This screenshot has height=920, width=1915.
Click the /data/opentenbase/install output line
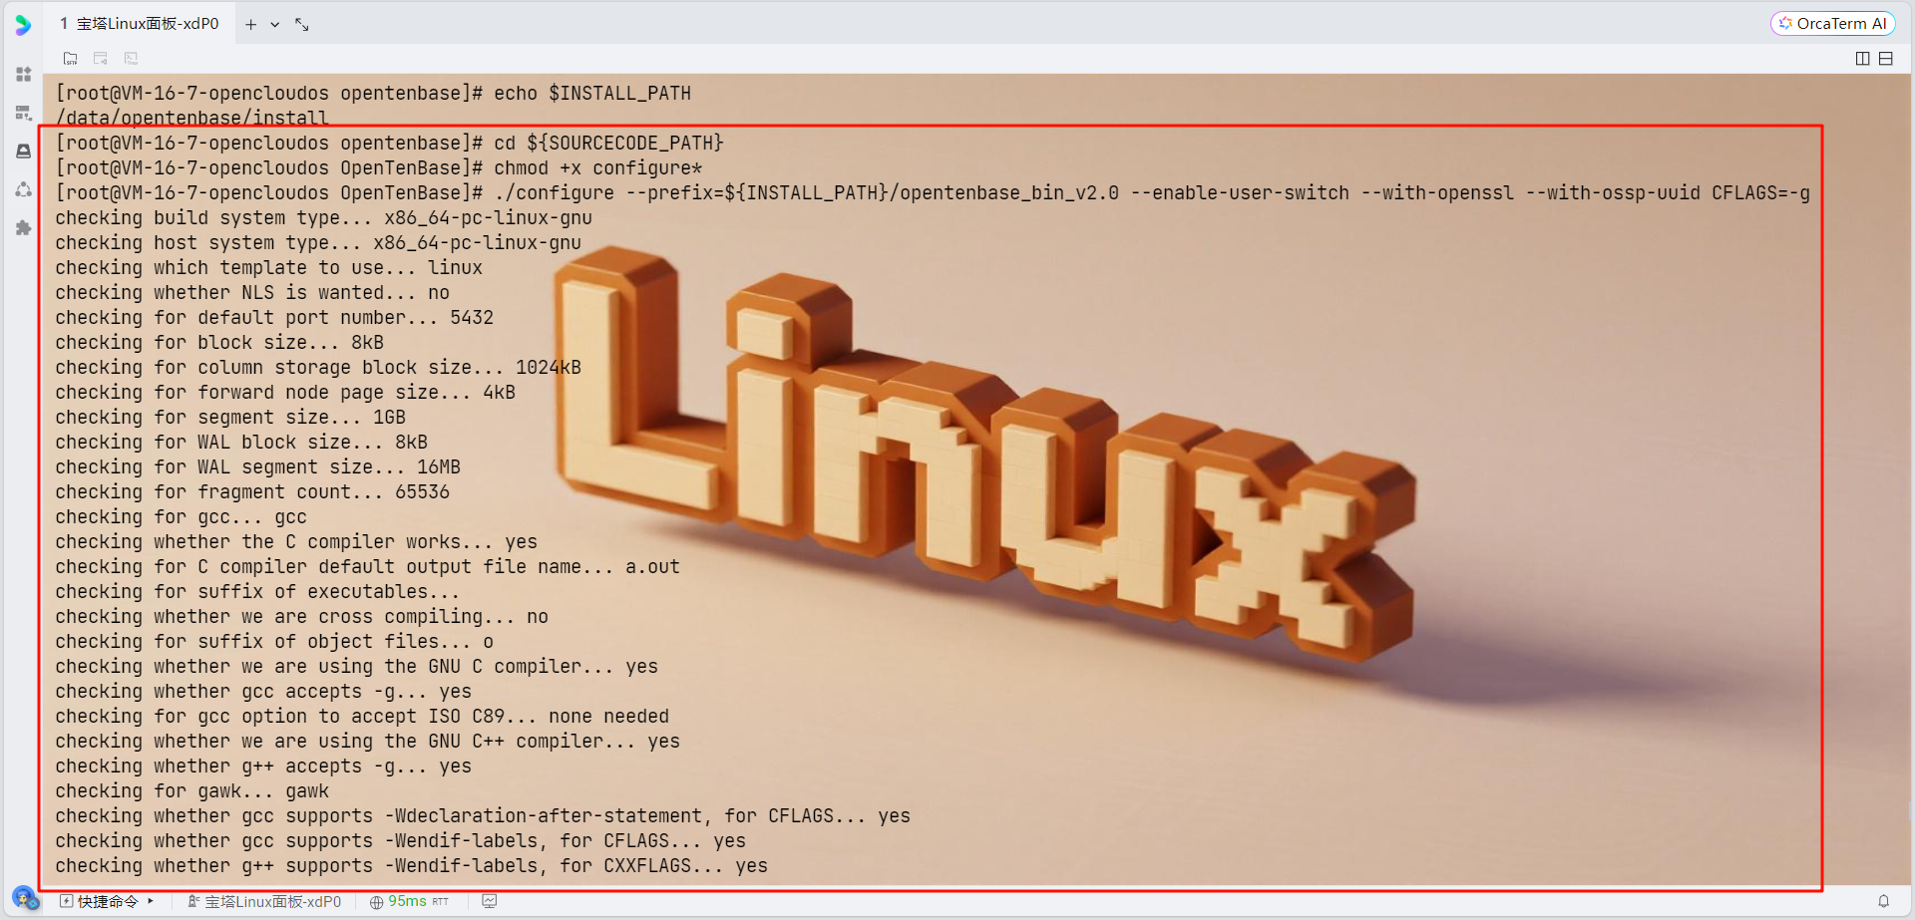191,118
